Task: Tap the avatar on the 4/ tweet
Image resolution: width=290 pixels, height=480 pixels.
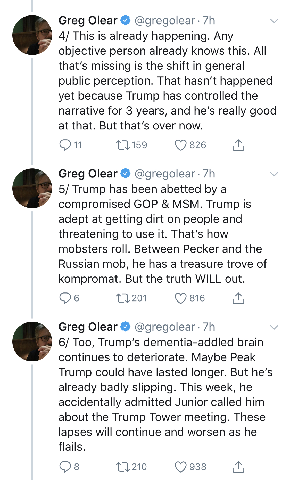Action: pos(32,35)
